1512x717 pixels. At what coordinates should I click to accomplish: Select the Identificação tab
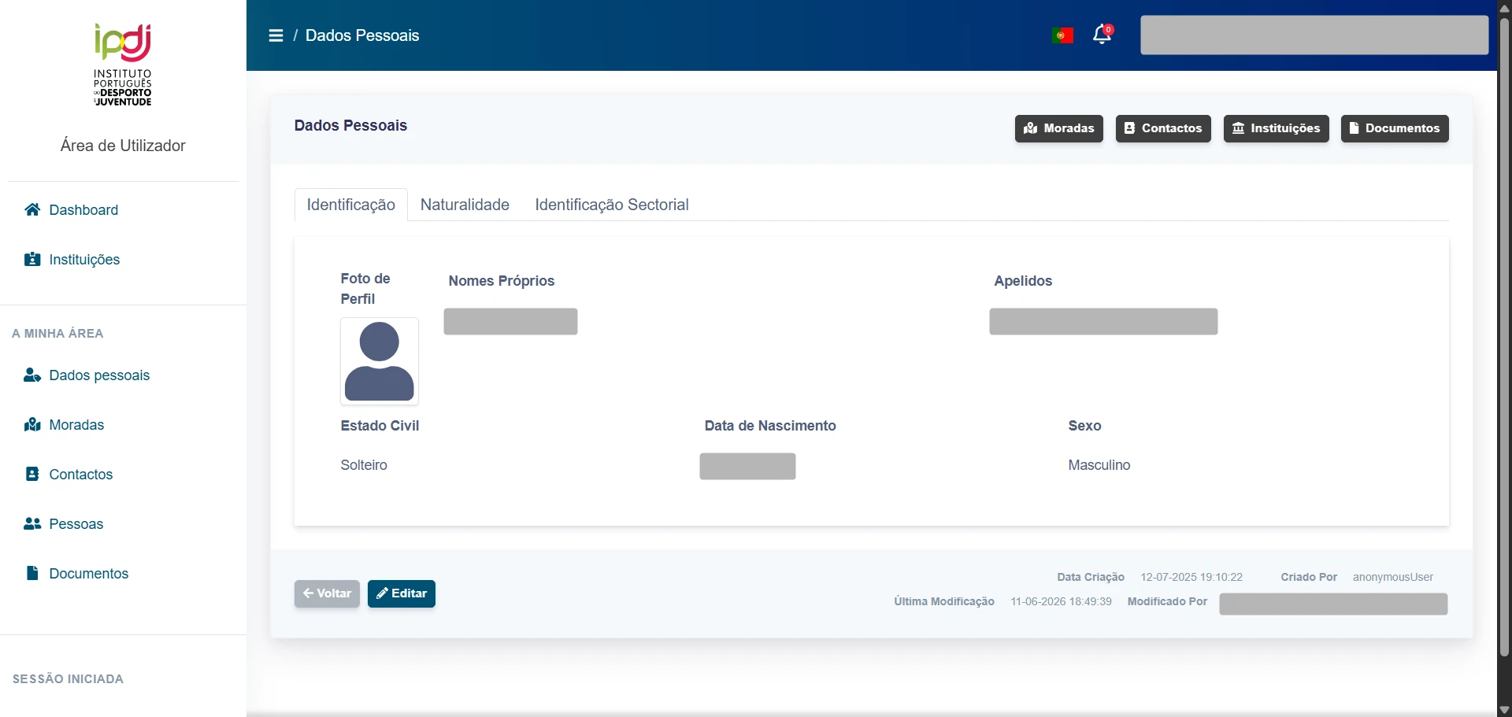coord(351,205)
